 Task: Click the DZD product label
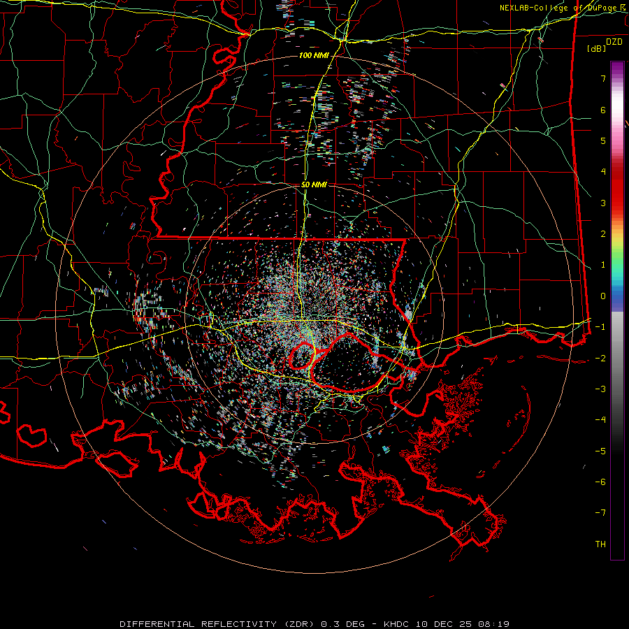point(614,42)
